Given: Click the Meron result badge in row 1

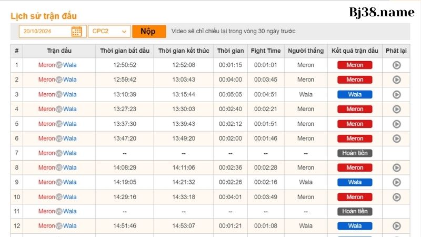Looking at the screenshot, I should coord(355,65).
